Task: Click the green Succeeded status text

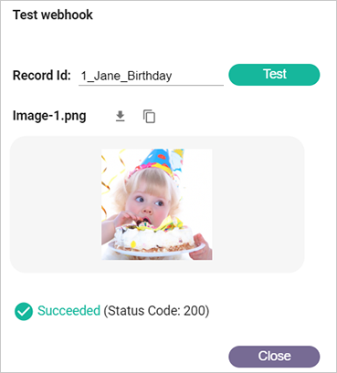Action: [x=68, y=311]
